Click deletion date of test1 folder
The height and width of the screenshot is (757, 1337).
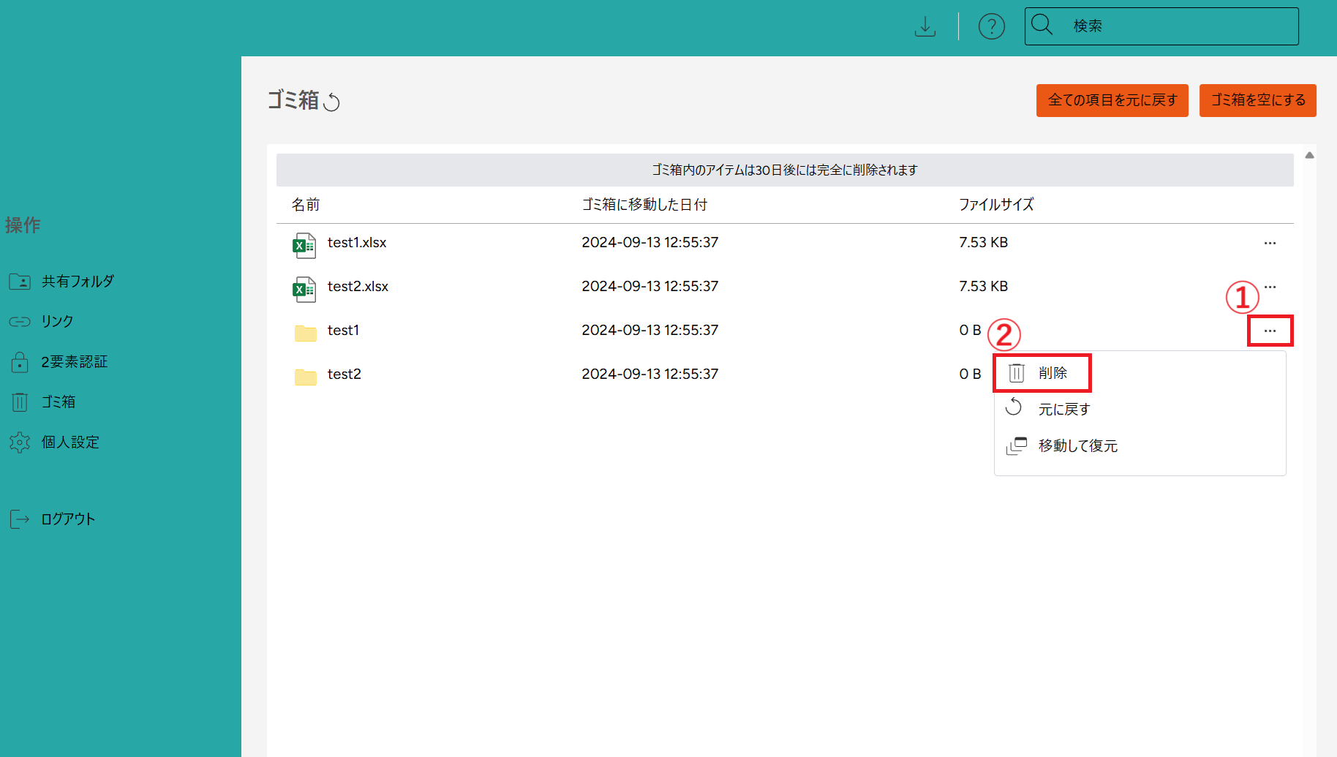pyautogui.click(x=650, y=331)
